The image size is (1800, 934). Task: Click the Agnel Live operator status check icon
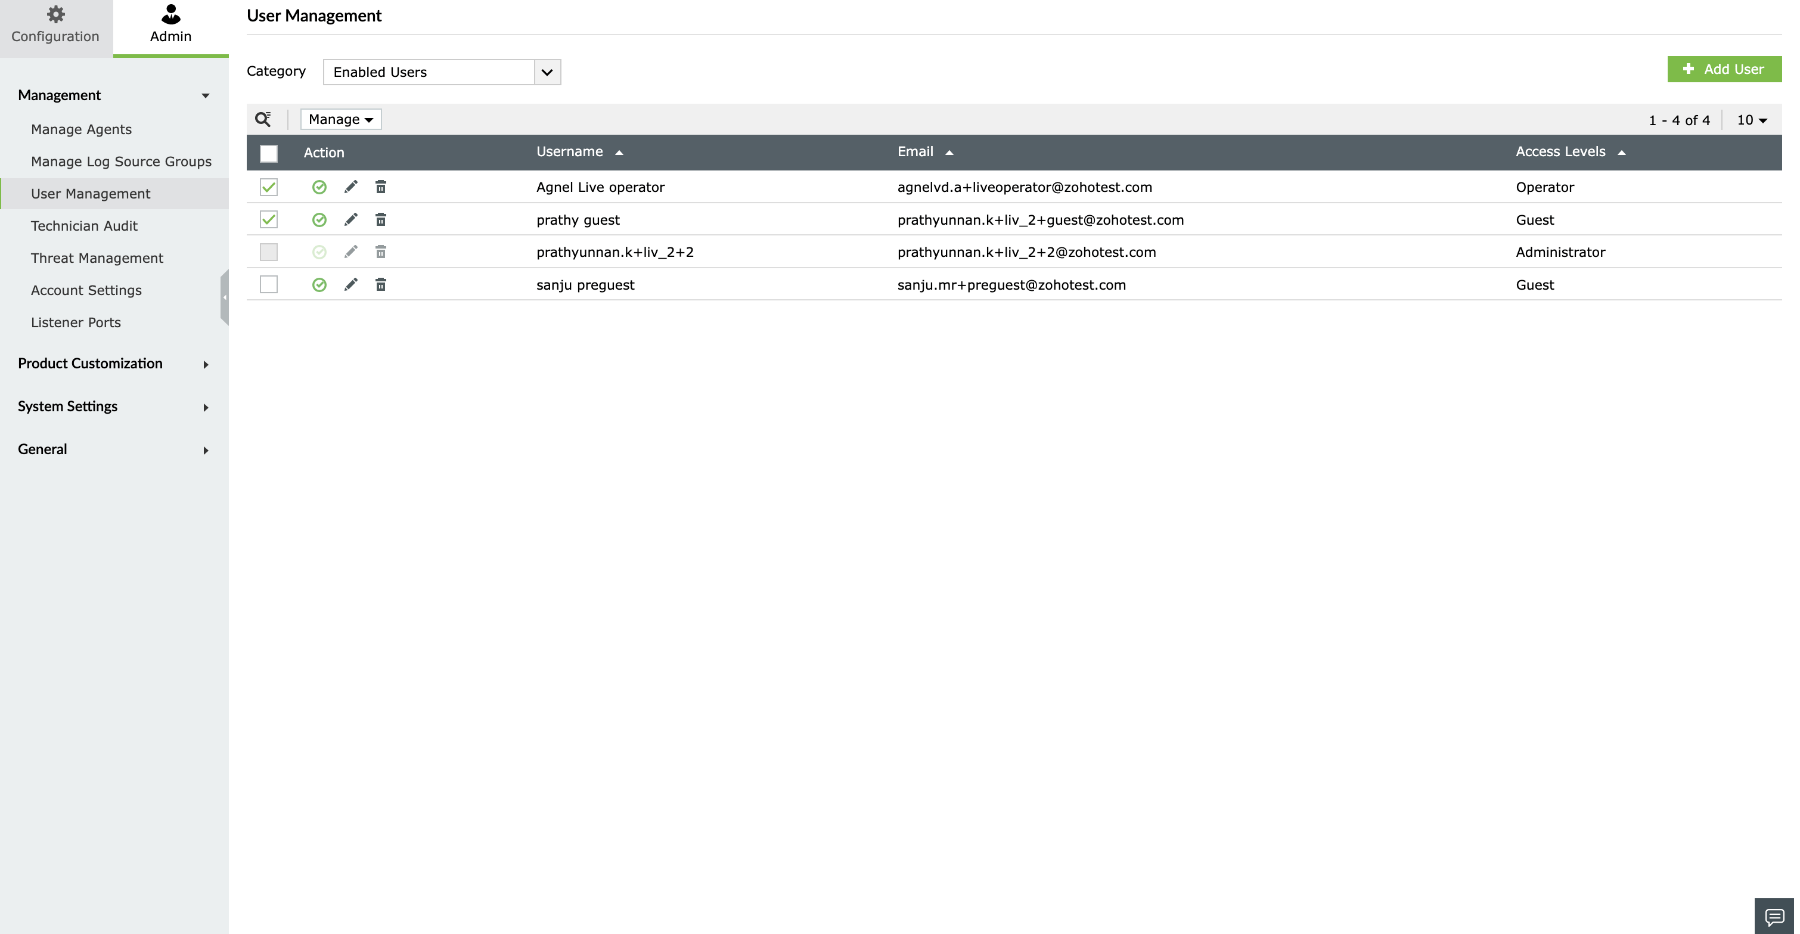point(319,187)
